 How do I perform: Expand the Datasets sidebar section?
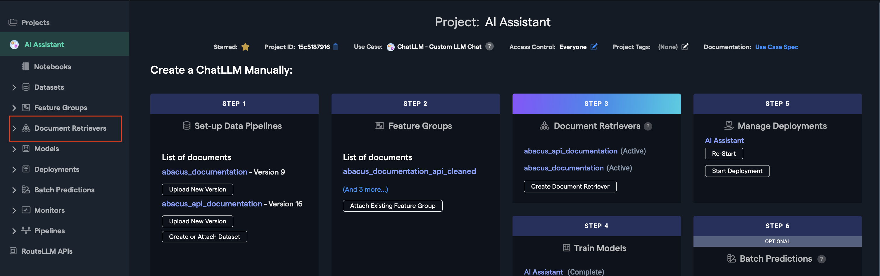[x=14, y=87]
